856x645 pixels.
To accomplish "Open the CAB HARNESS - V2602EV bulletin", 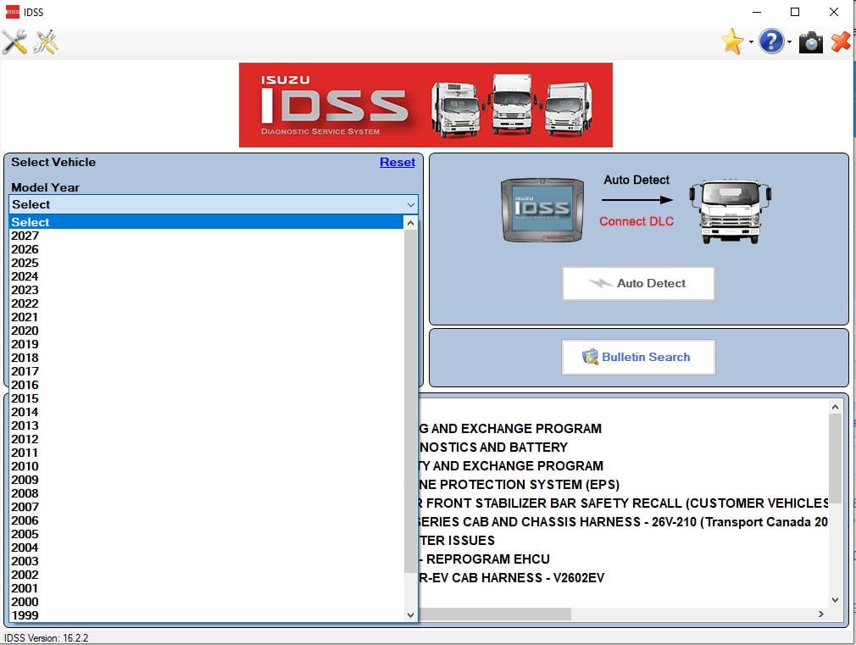I will tap(512, 578).
